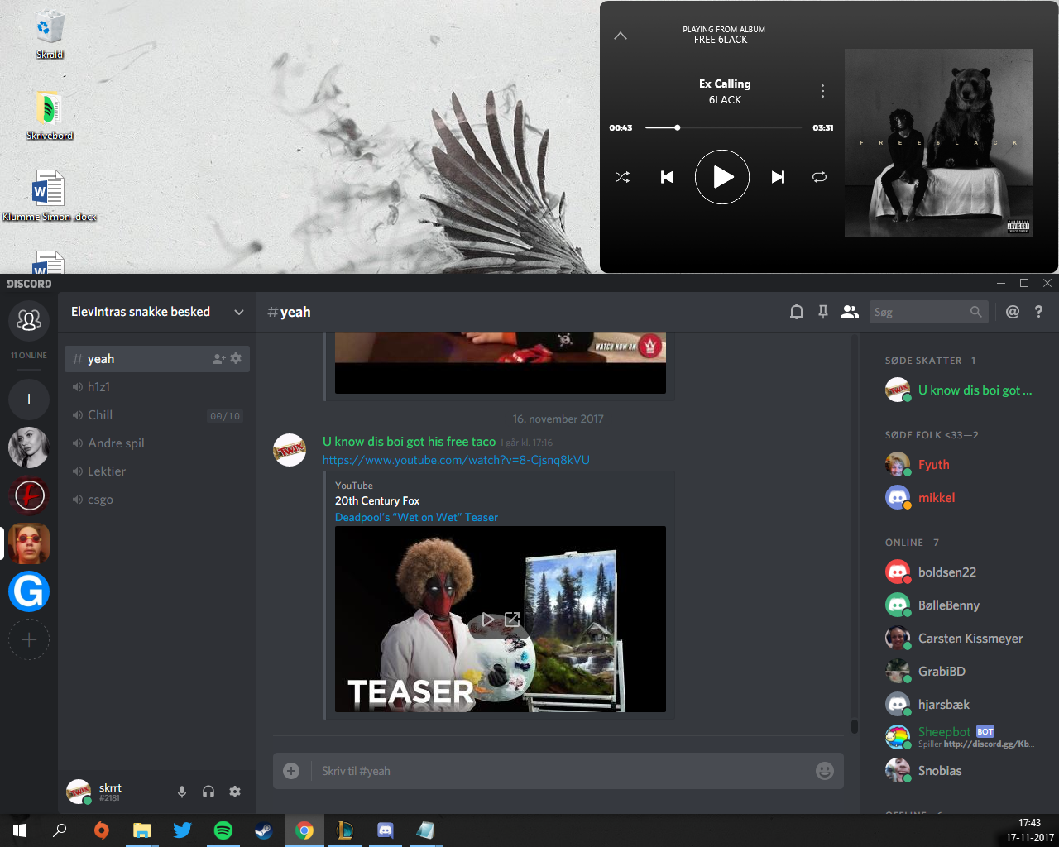Select member boldsen22 in the member list
Image resolution: width=1059 pixels, height=847 pixels.
958,572
